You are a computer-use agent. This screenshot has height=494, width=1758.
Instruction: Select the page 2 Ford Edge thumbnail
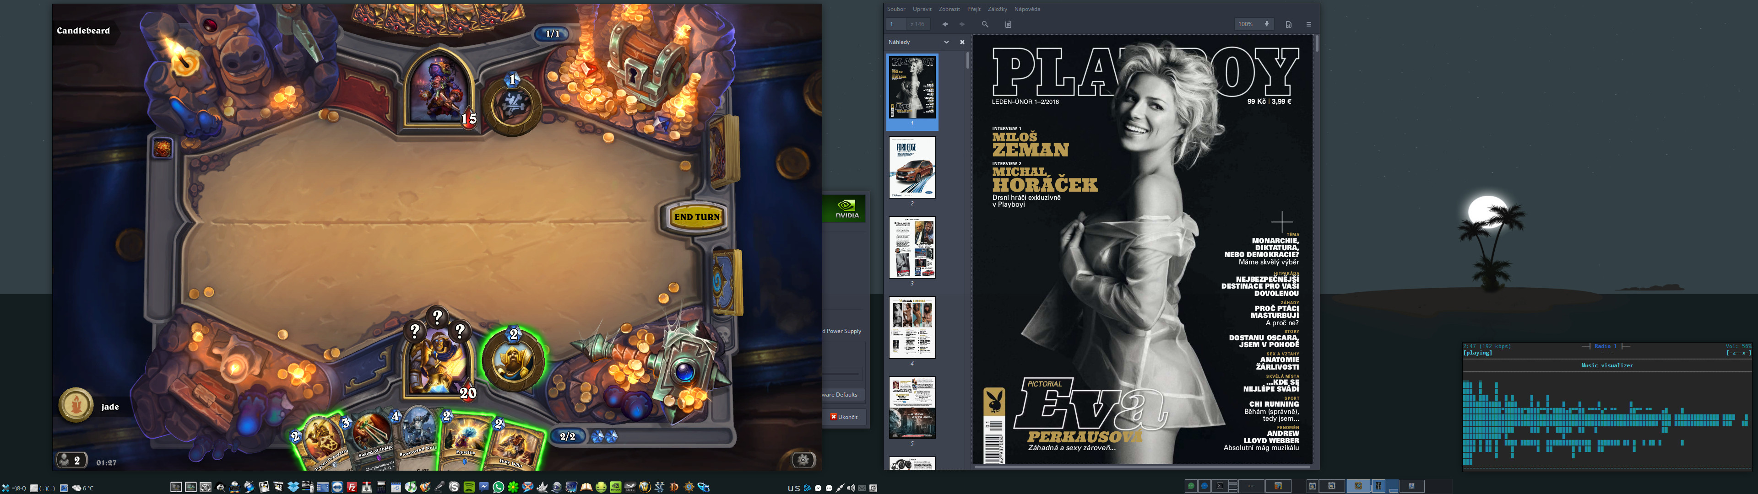tap(912, 168)
